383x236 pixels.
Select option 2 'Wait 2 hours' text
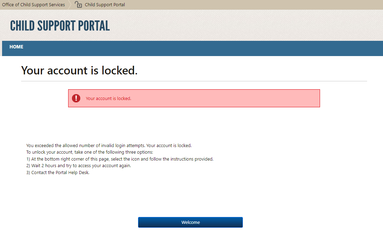tap(81, 166)
